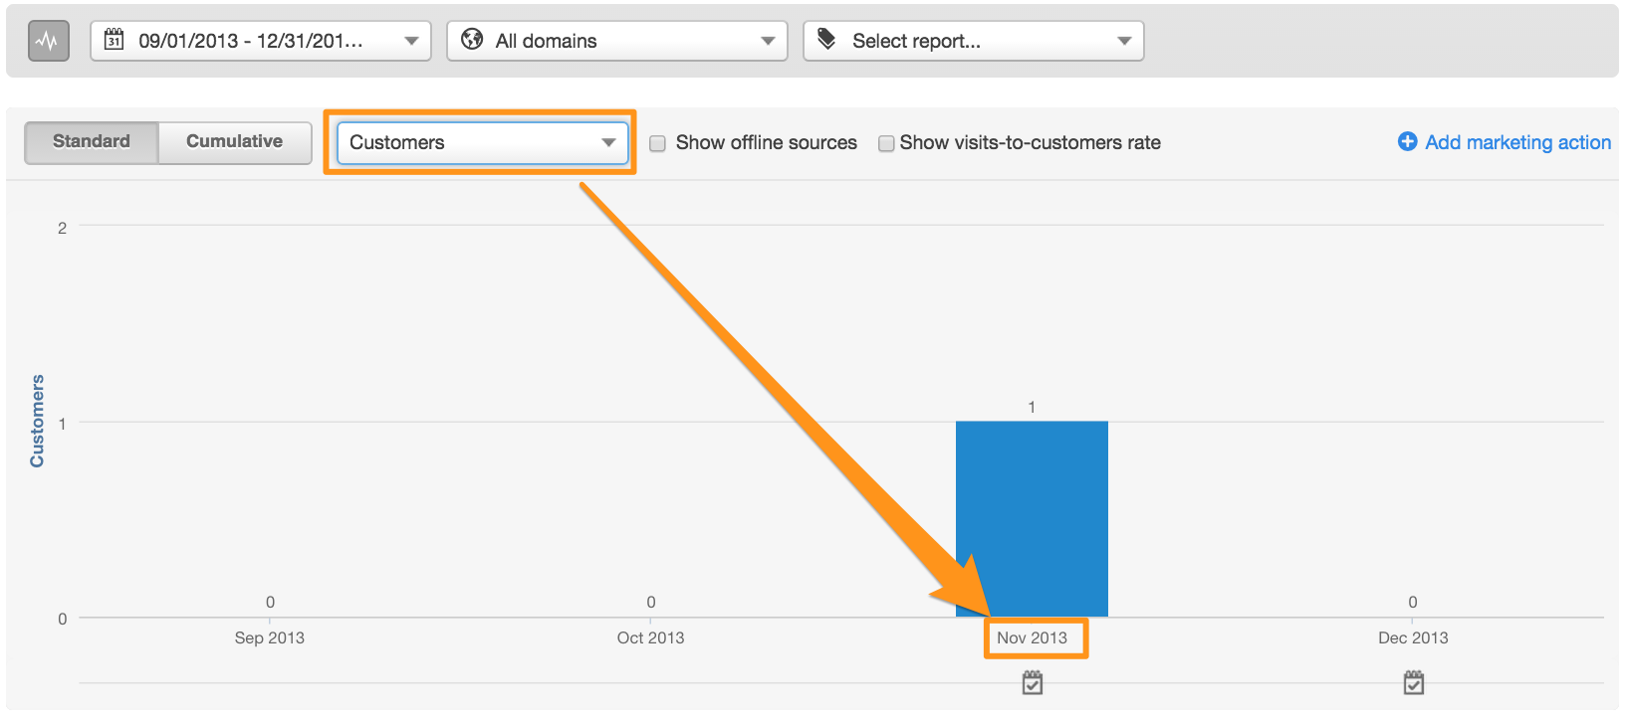The image size is (1627, 723).
Task: Click the globe icon beside All domains
Action: click(472, 40)
